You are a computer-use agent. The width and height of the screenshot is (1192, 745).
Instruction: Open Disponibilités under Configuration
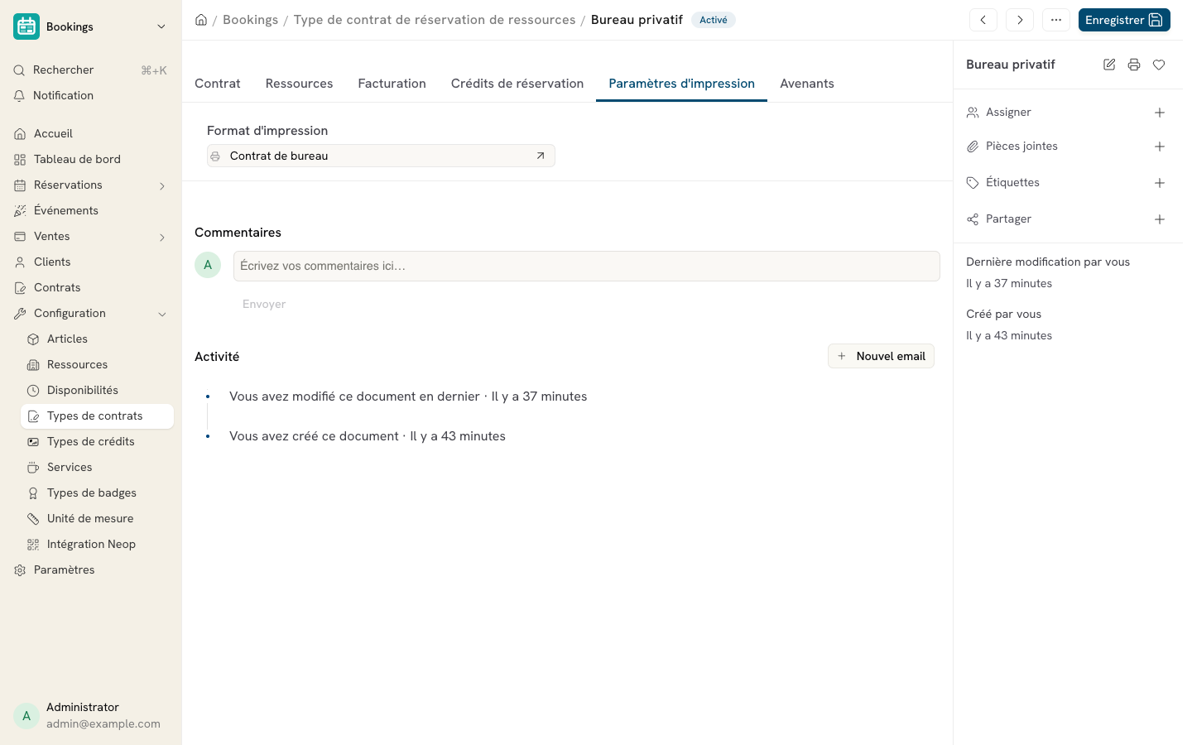(x=97, y=390)
